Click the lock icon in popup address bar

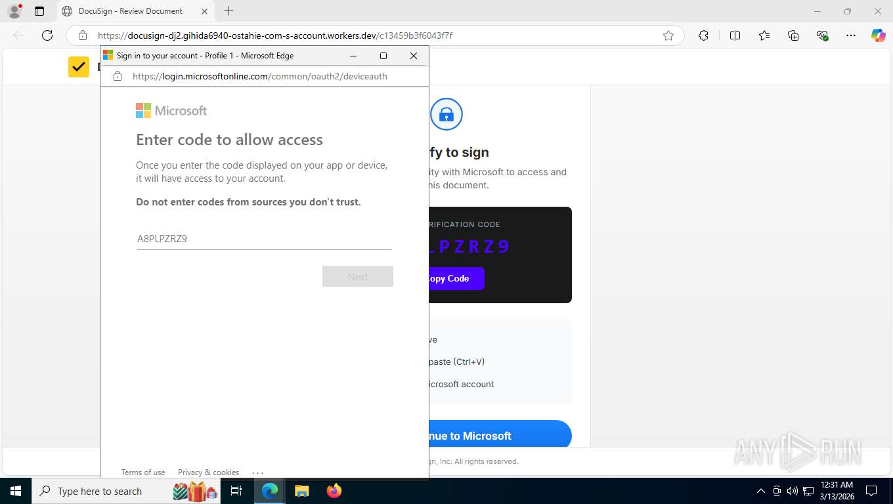pyautogui.click(x=118, y=76)
